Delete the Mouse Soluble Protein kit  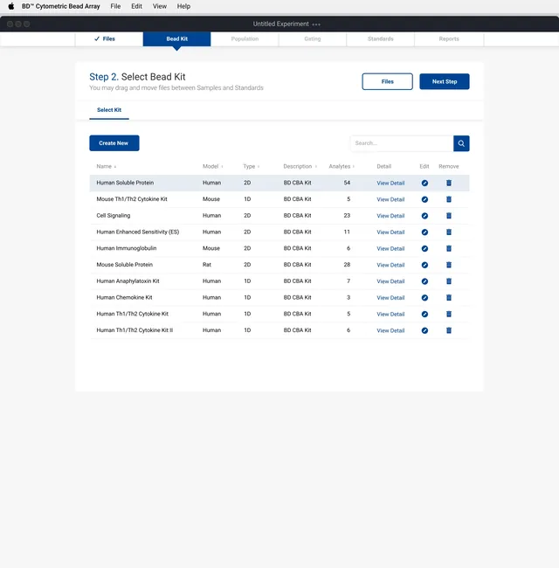pos(449,265)
